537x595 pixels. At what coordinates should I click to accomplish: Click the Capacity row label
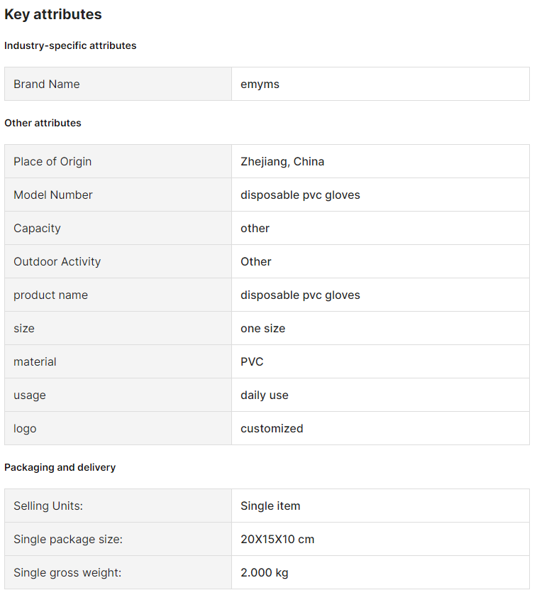click(37, 229)
